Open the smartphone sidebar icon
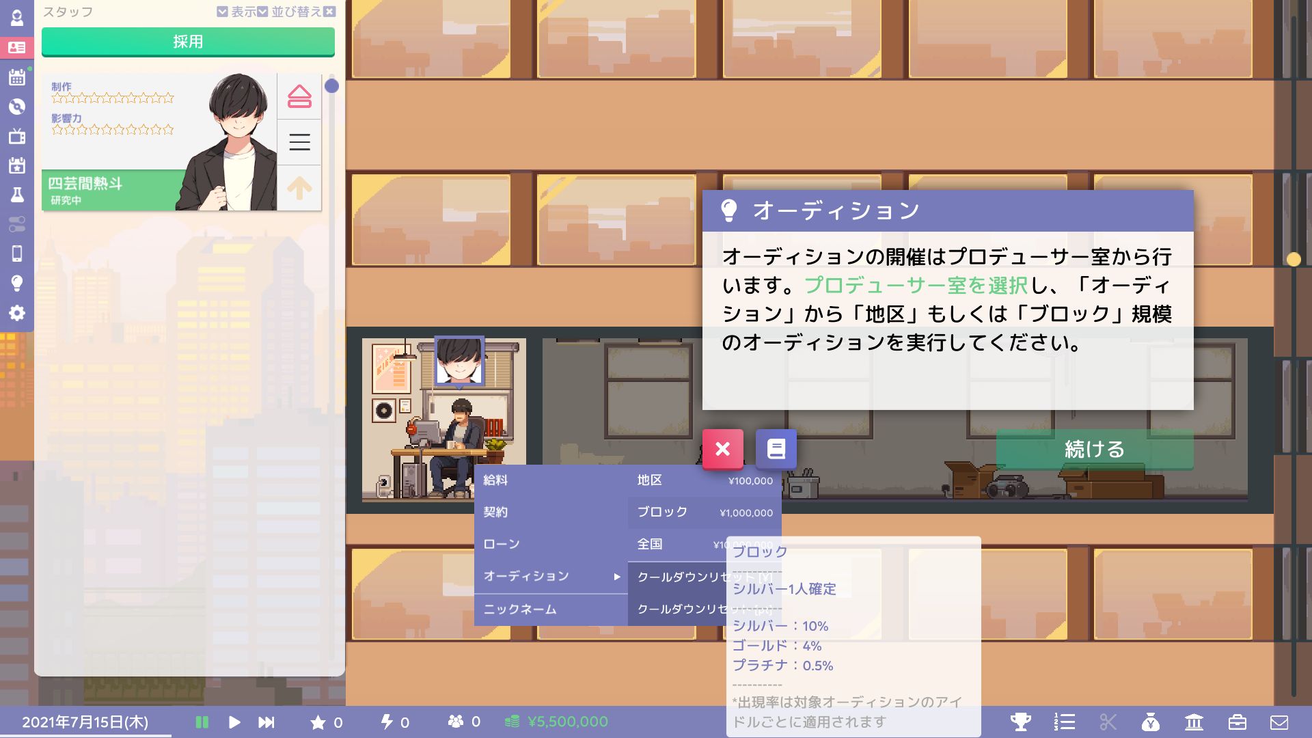Image resolution: width=1312 pixels, height=738 pixels. point(16,254)
